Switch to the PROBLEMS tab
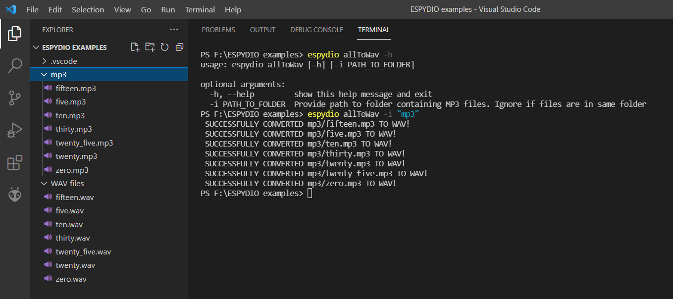This screenshot has height=299, width=673. coord(218,30)
